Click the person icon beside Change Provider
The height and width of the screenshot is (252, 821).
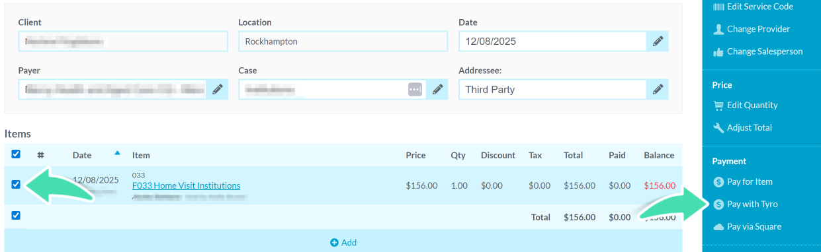point(718,29)
